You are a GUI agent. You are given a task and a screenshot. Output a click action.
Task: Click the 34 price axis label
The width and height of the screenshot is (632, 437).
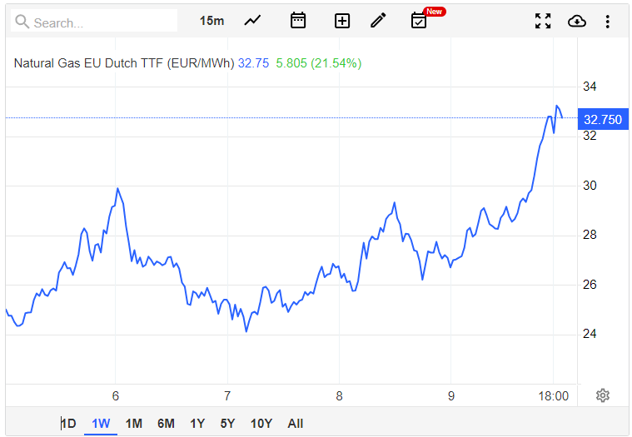click(x=590, y=87)
